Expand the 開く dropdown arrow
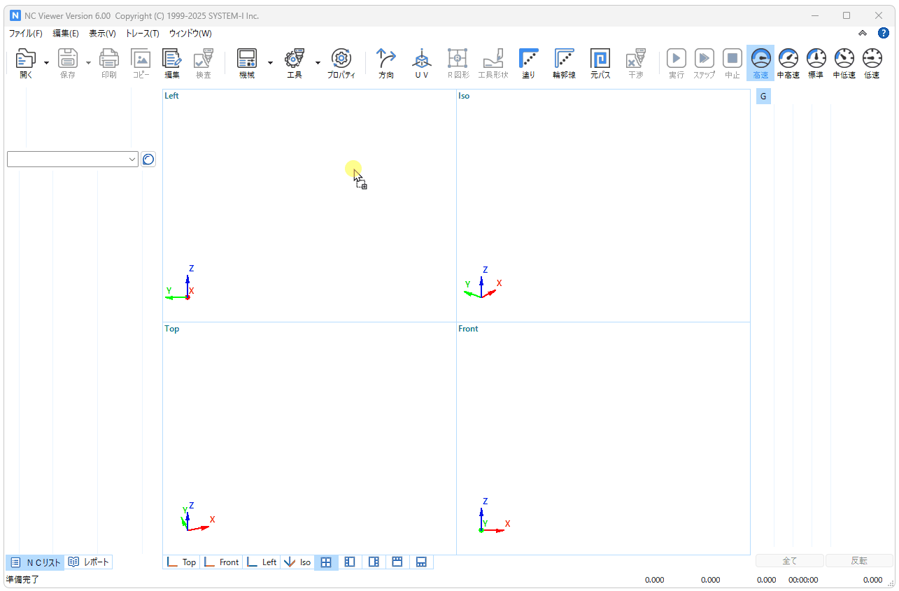Screen dimensions: 899x591 point(47,63)
